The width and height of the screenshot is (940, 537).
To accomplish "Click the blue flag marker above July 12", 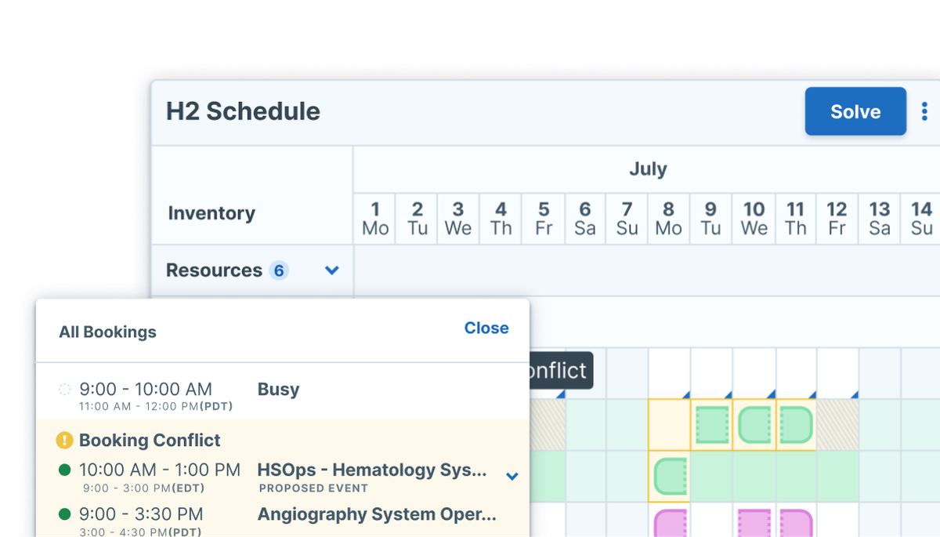I will [855, 396].
